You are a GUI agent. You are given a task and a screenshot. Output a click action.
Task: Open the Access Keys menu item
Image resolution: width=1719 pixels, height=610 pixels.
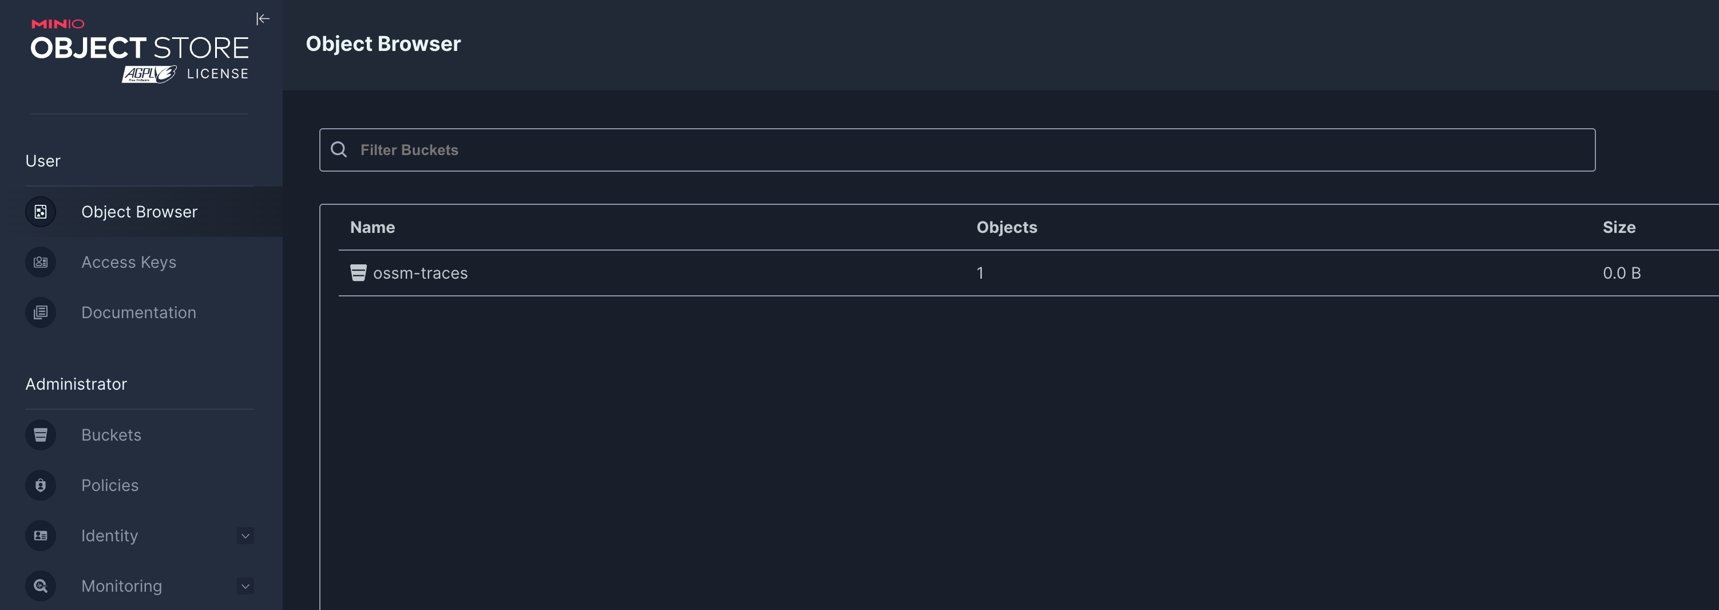(129, 262)
